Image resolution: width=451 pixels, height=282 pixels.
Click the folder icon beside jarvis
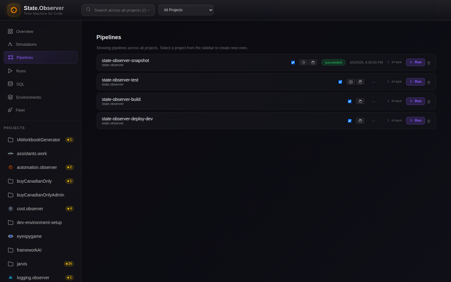11,264
